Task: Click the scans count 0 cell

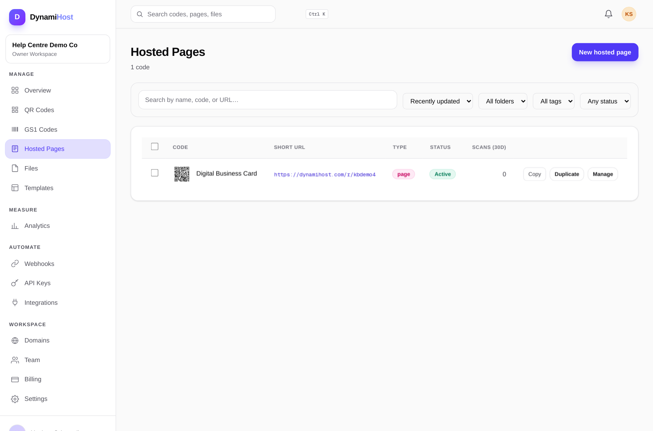Action: [x=504, y=174]
